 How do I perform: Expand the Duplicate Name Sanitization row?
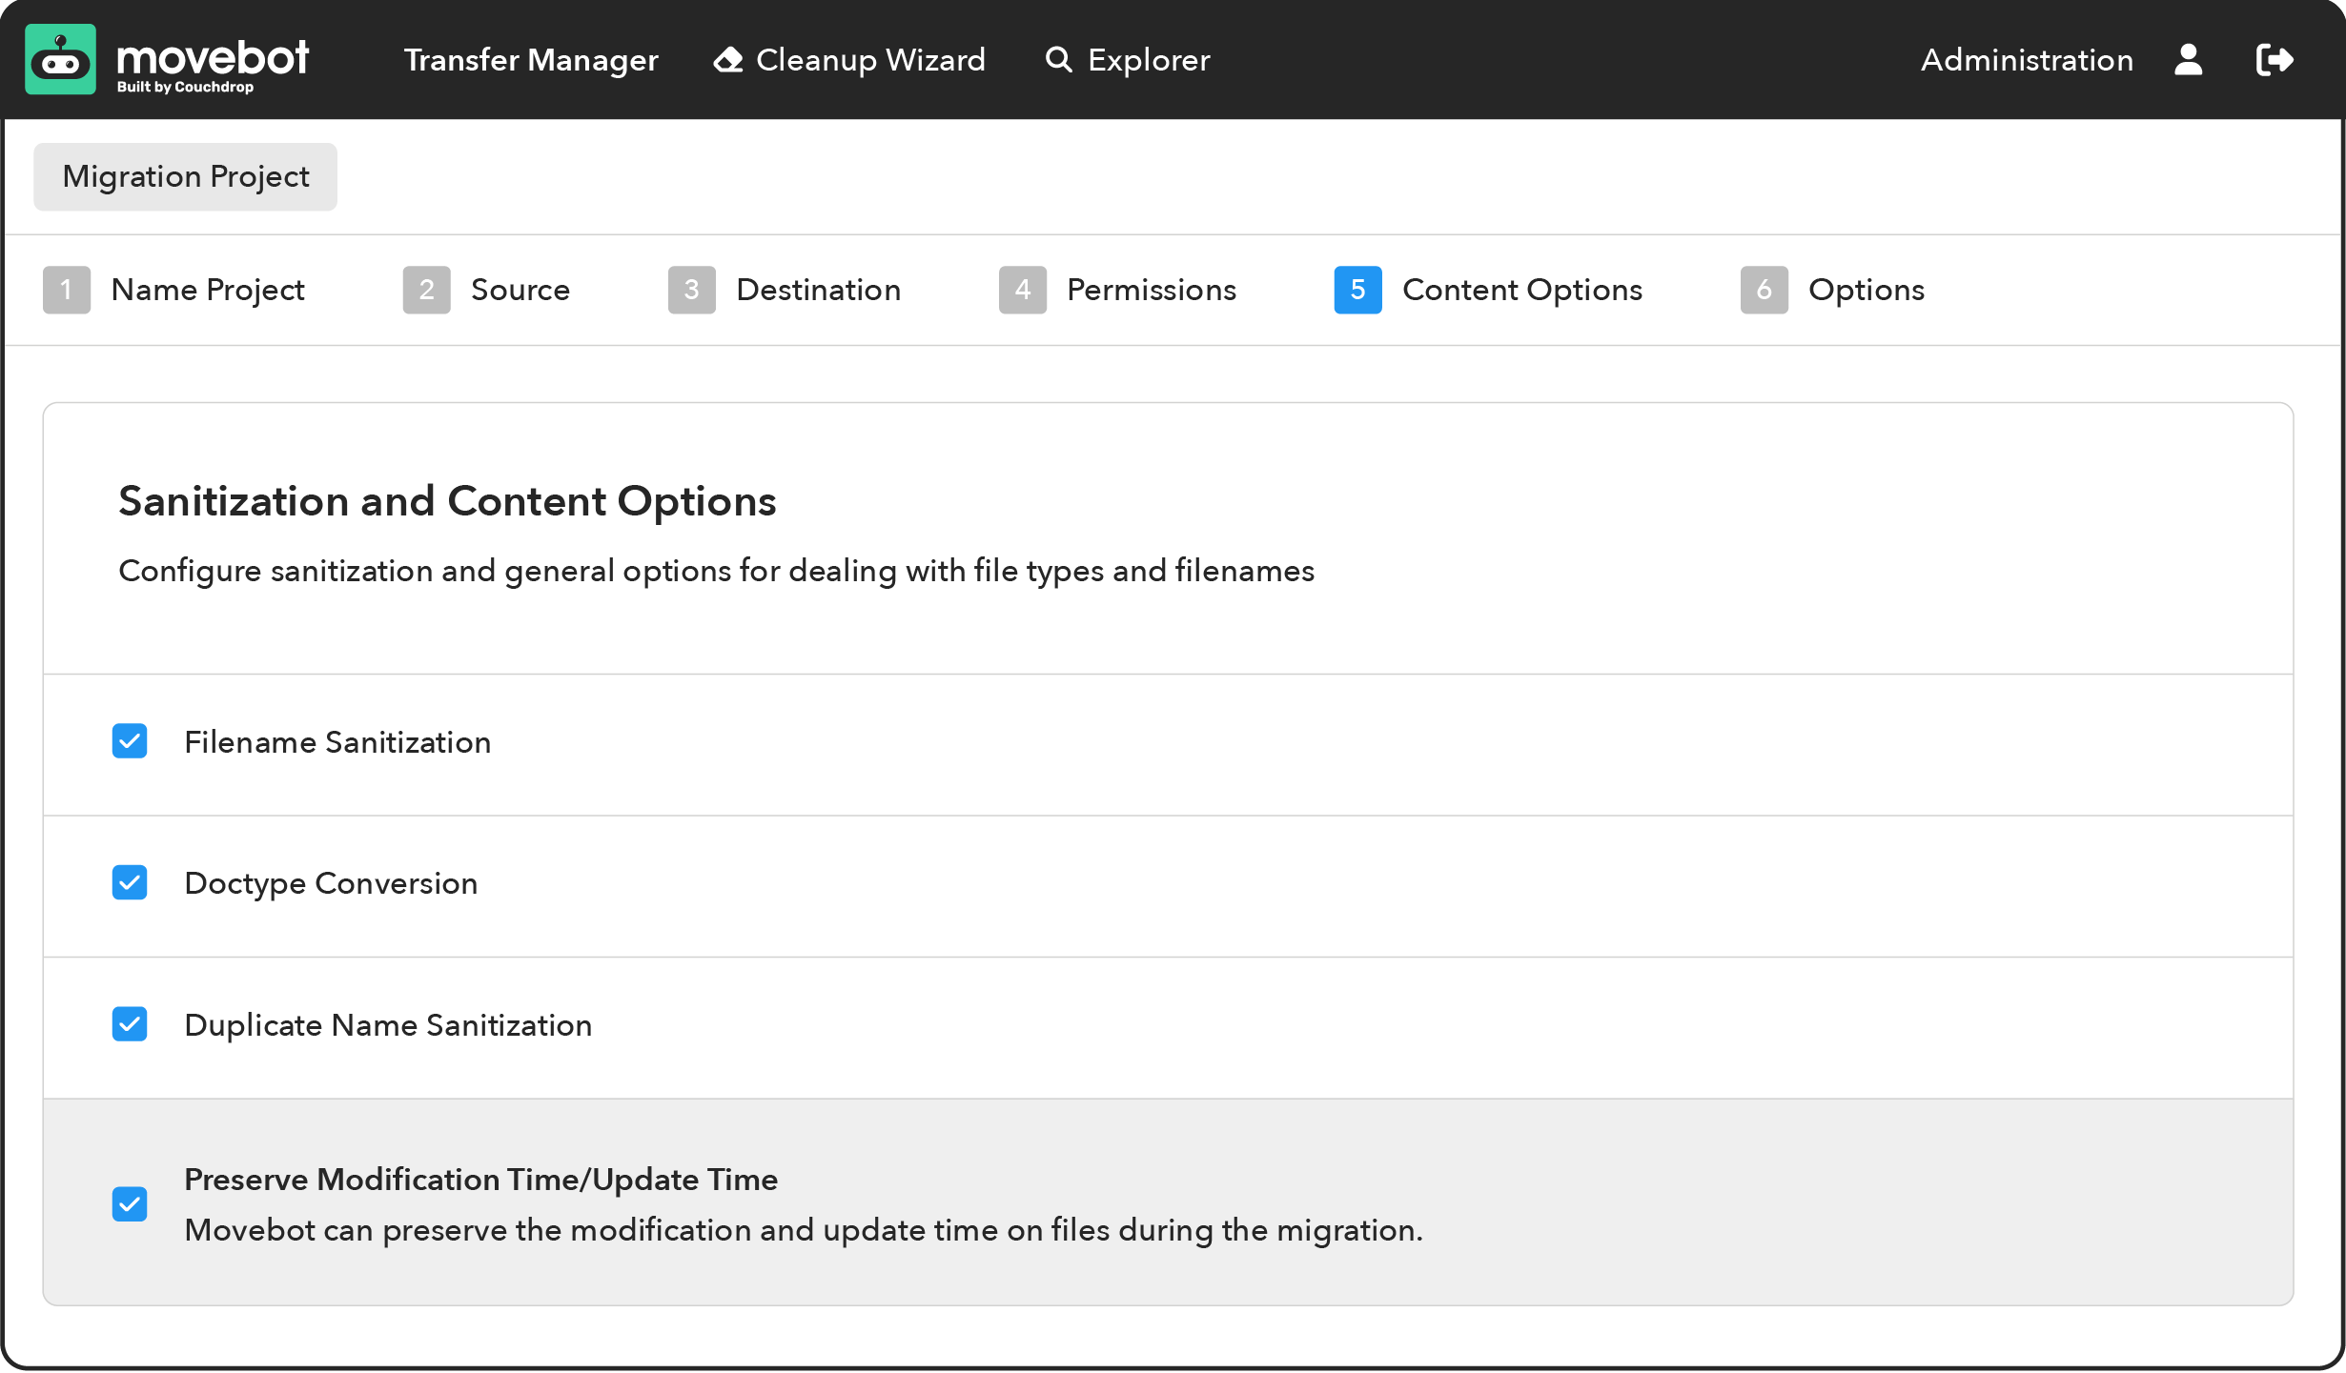[388, 1025]
